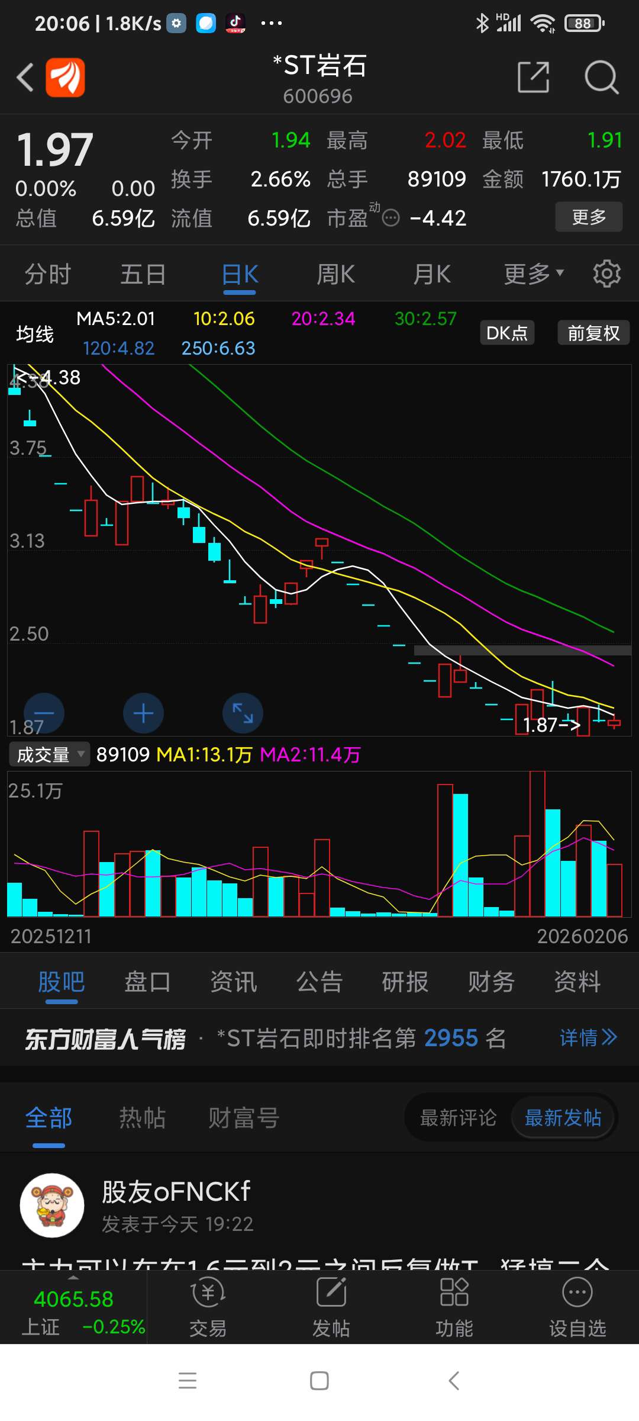Select the 分时 chart tab
This screenshot has height=1421, width=639.
click(x=48, y=274)
